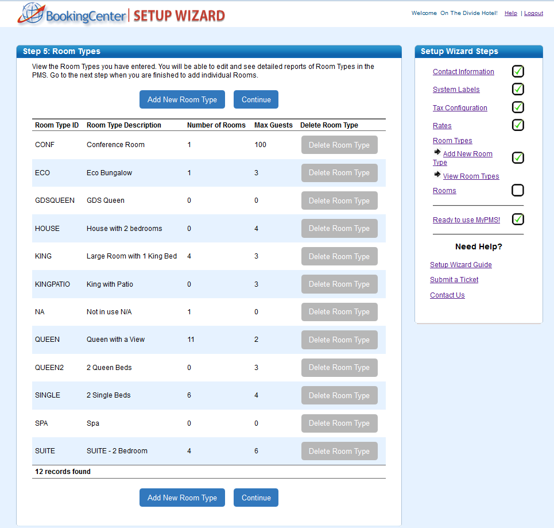
Task: Toggle the empty Rooms step checkbox
Action: point(518,190)
